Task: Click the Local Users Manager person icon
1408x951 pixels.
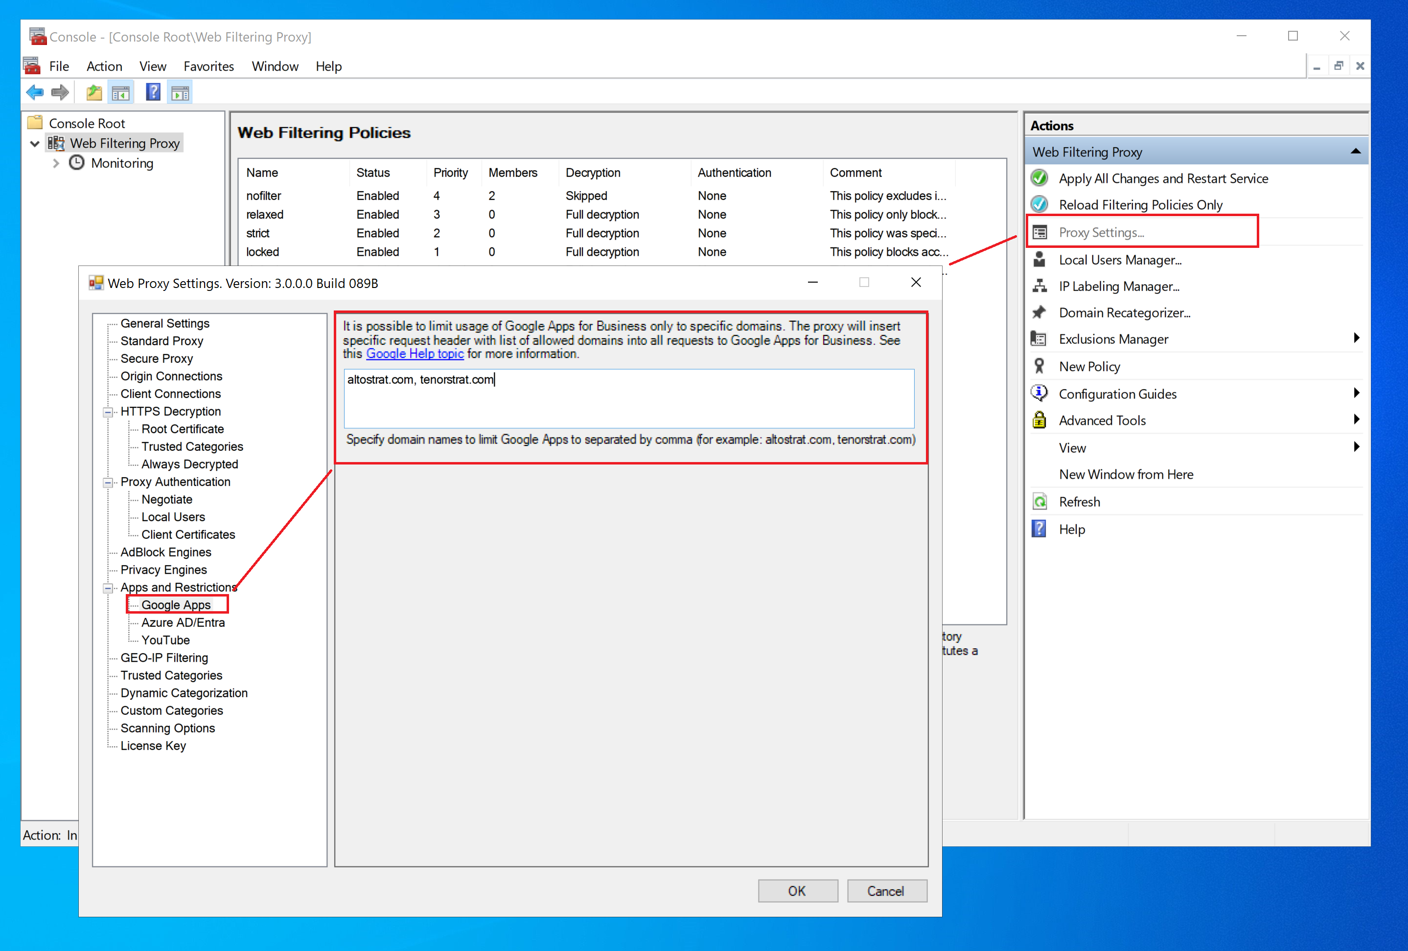Action: (1039, 260)
